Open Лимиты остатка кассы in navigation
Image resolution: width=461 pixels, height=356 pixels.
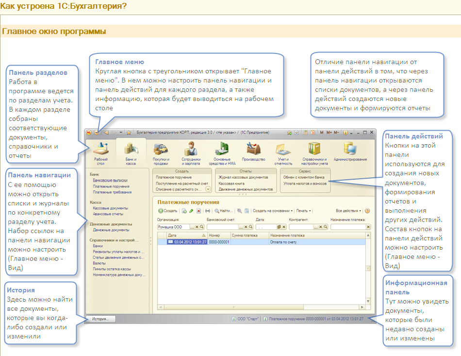112,269
